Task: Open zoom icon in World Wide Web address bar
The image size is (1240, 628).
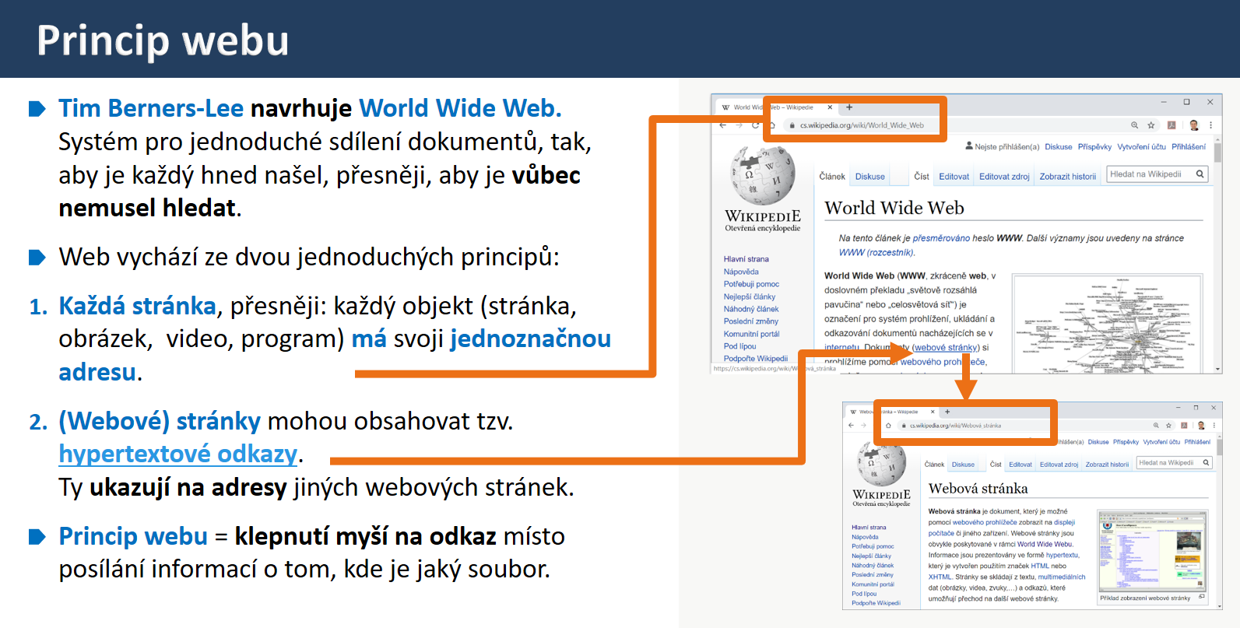Action: click(x=1135, y=125)
